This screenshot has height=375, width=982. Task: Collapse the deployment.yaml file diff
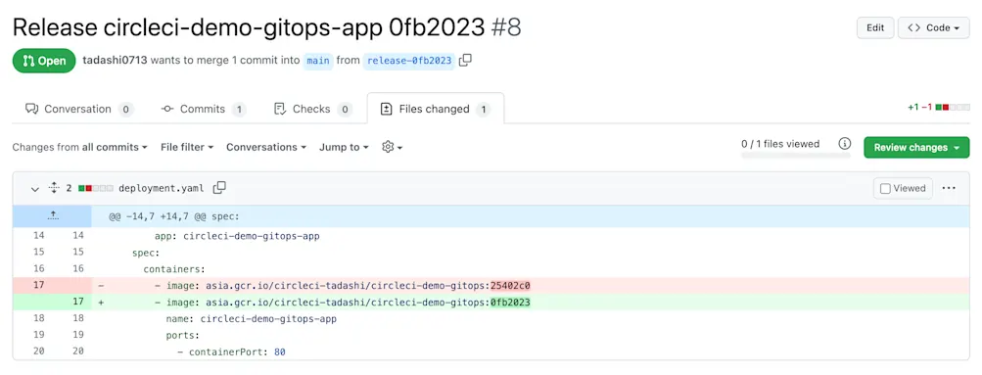pyautogui.click(x=35, y=188)
